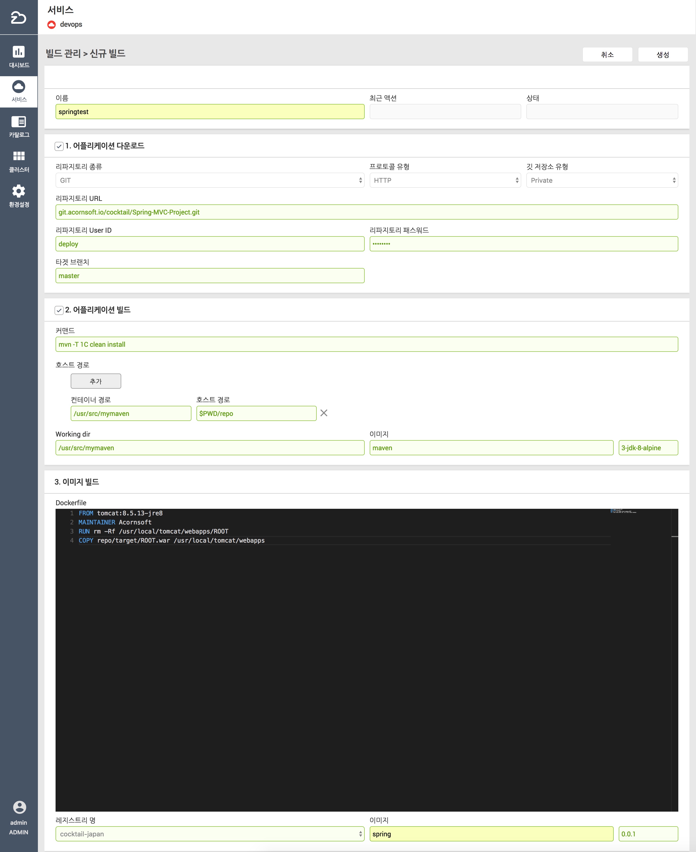Click the admin user avatar icon
The width and height of the screenshot is (696, 852).
pyautogui.click(x=19, y=807)
